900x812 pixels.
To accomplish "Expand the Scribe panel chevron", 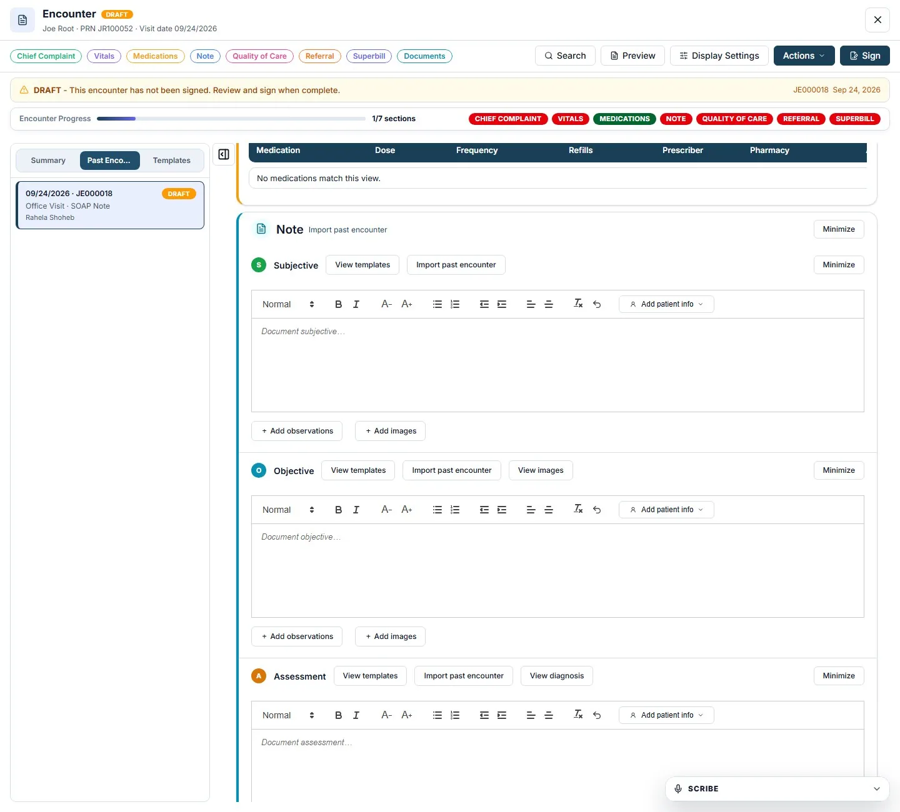I will pyautogui.click(x=877, y=789).
